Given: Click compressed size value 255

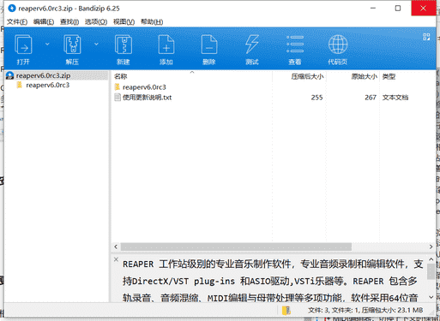Looking at the screenshot, I should pyautogui.click(x=316, y=98).
